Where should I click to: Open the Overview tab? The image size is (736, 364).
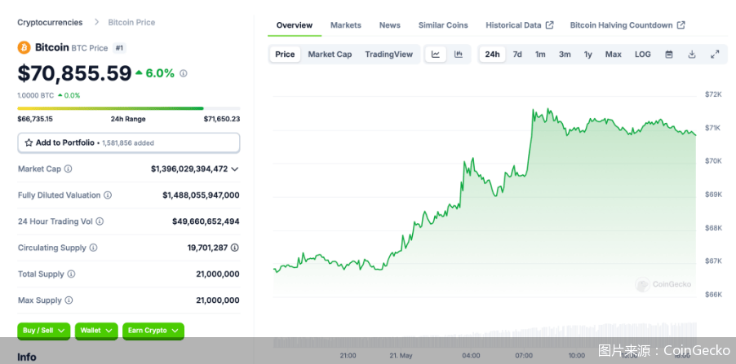[x=295, y=25]
